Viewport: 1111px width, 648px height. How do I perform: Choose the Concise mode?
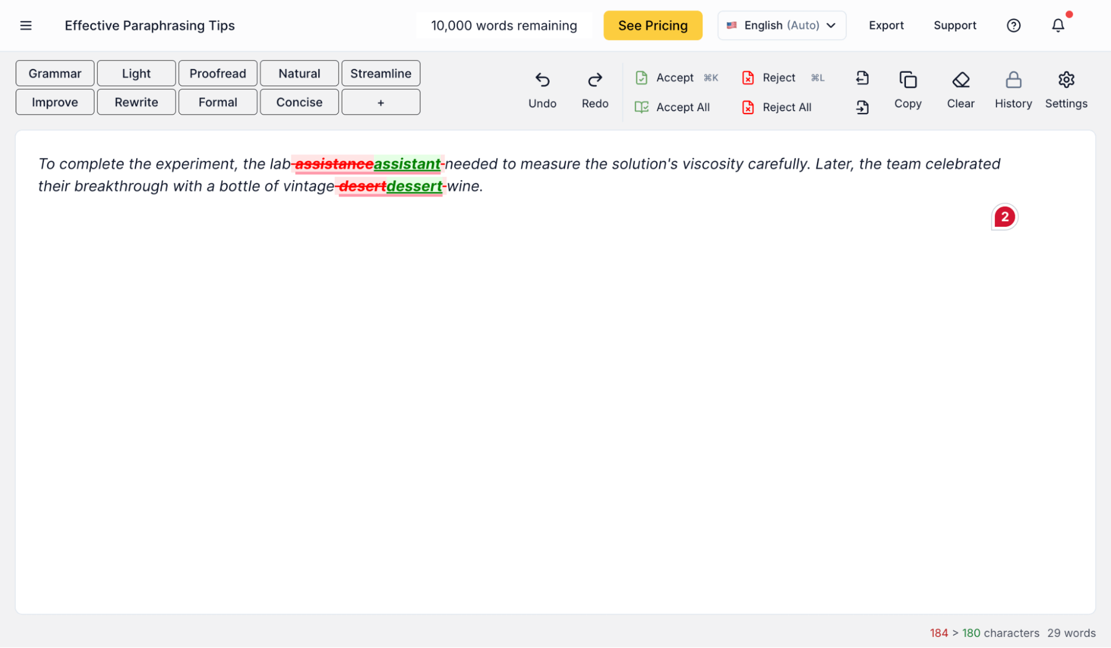[x=299, y=102]
